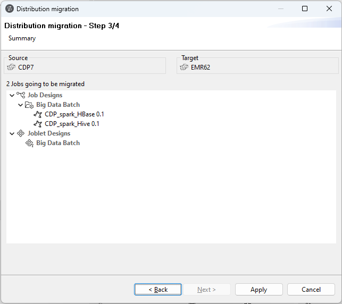
Task: Collapse Big Data Batch under Job Designs
Action: [x=20, y=105]
